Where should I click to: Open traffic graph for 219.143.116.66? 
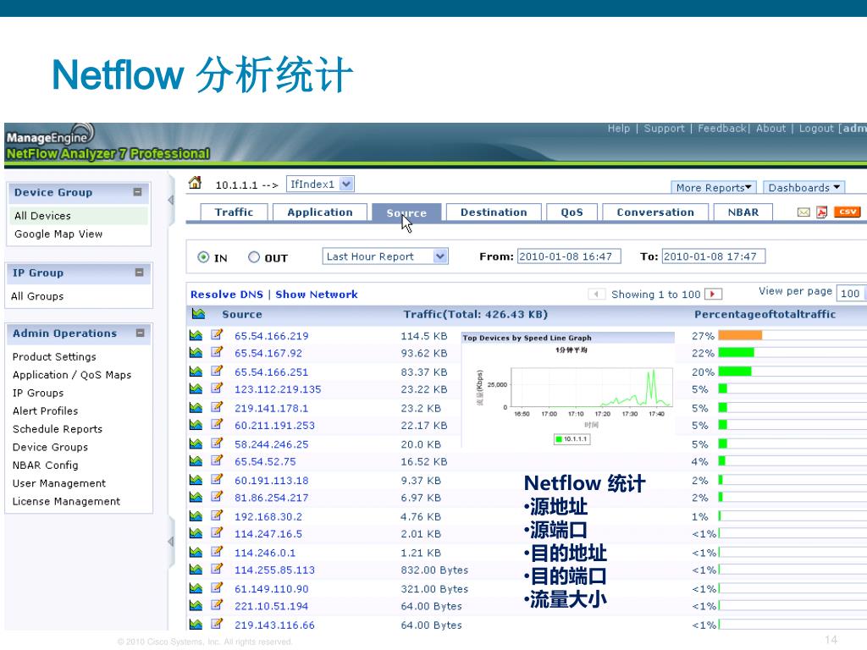196,625
